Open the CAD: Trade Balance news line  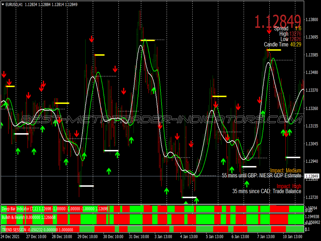click(x=266, y=191)
